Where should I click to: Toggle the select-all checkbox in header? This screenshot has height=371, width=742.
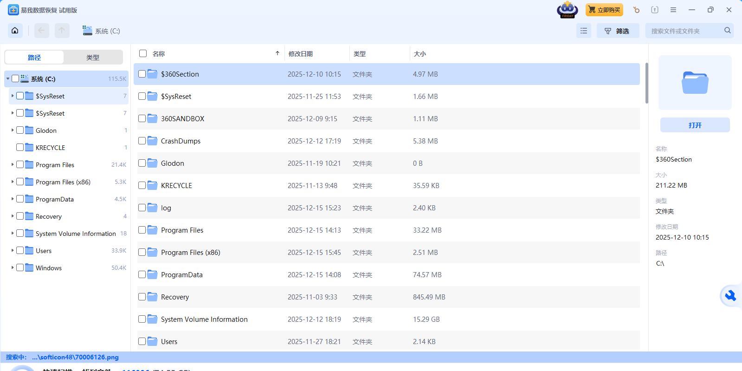tap(143, 53)
